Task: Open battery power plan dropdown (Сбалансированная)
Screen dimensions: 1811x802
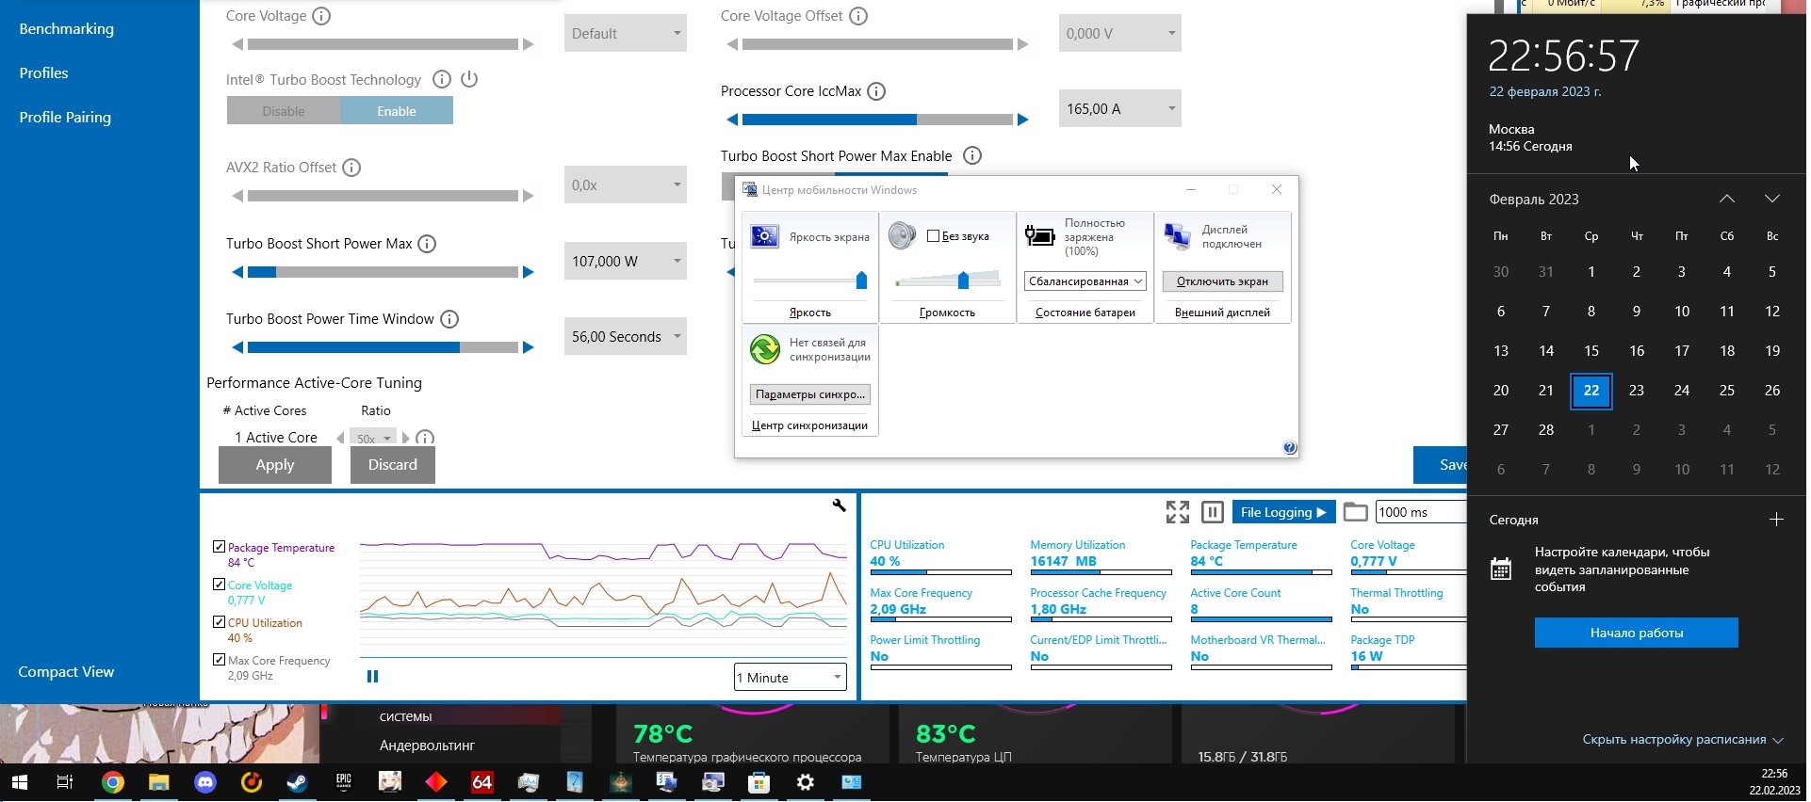Action: (x=1085, y=281)
